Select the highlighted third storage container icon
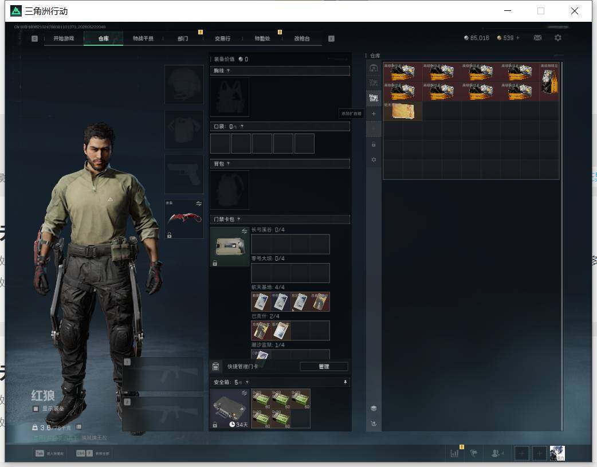The height and width of the screenshot is (467, 597). [374, 98]
